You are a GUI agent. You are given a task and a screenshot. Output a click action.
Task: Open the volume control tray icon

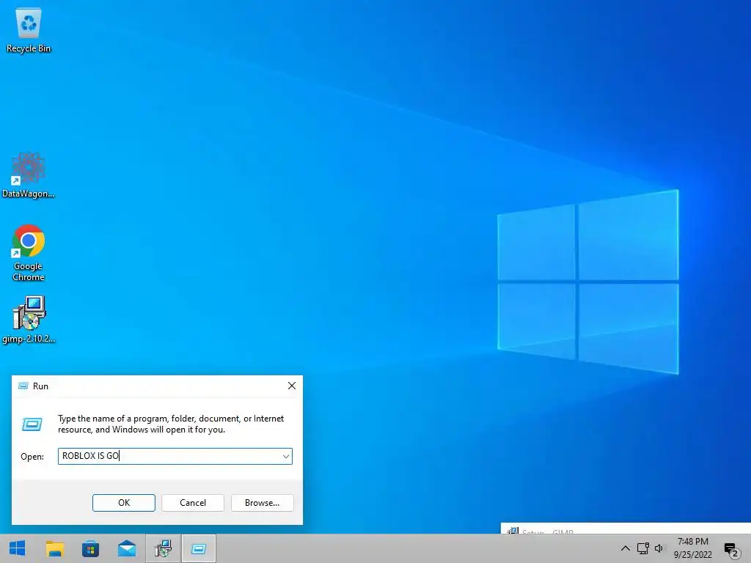(x=659, y=548)
